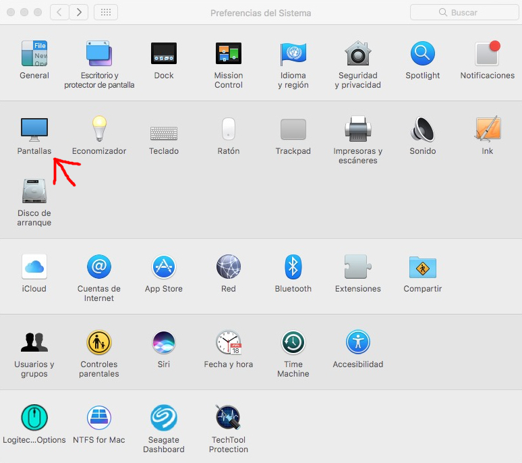Open Idioma y región pane
This screenshot has width=522, height=463.
[293, 53]
